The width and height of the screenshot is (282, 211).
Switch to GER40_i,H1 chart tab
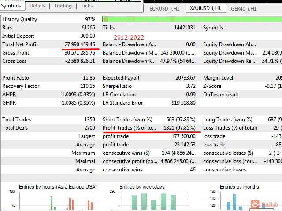(x=244, y=9)
